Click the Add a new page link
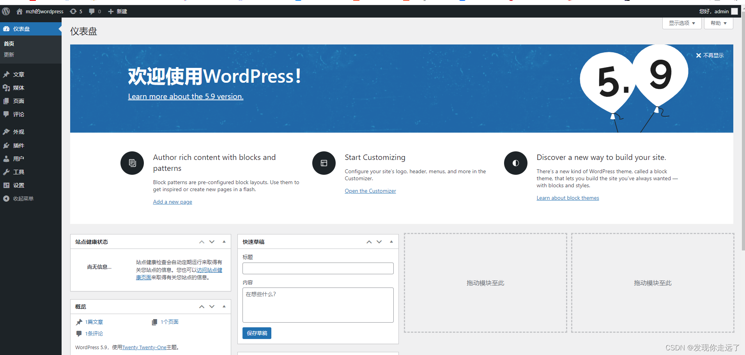The height and width of the screenshot is (355, 745). (x=172, y=202)
